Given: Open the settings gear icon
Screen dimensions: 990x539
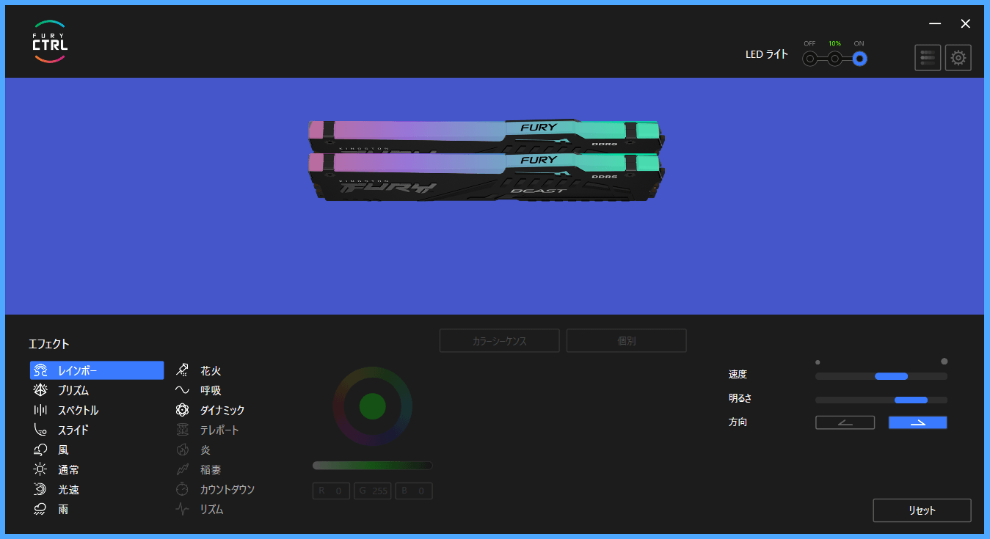Looking at the screenshot, I should click(958, 58).
